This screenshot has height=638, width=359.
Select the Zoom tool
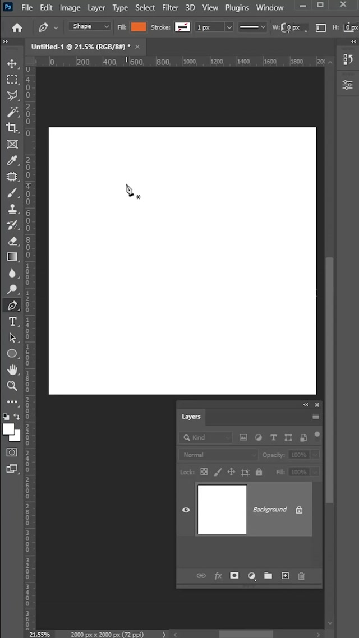[12, 385]
